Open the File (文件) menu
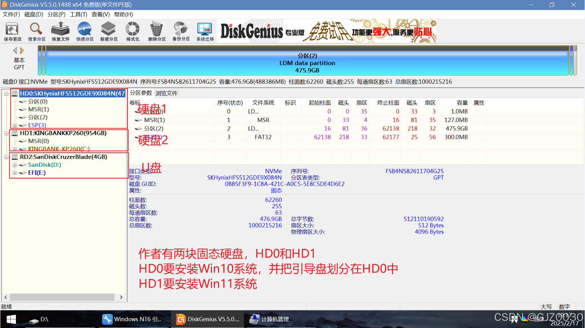The width and height of the screenshot is (585, 328). [x=11, y=14]
